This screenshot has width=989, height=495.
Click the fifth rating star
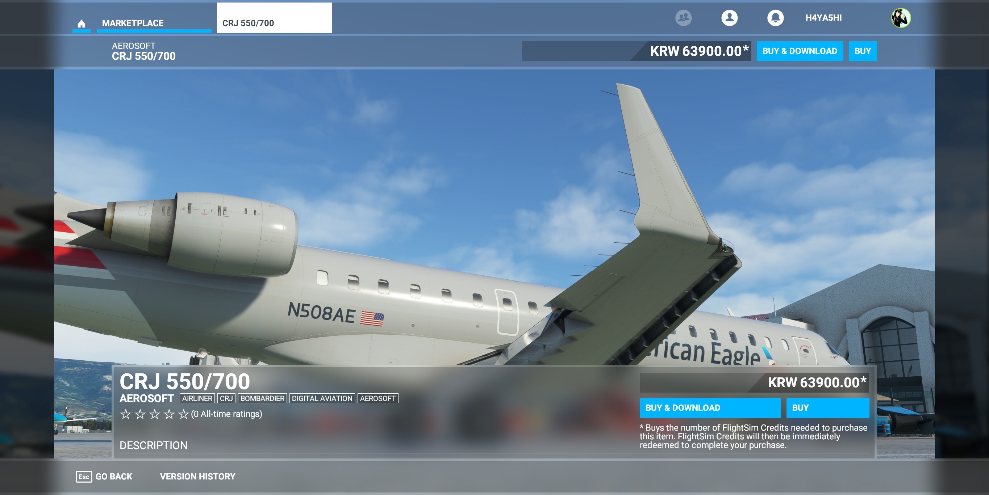(184, 414)
